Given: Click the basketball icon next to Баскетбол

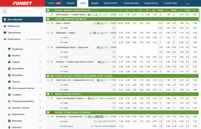Looking at the screenshot, I should point(9,69).
